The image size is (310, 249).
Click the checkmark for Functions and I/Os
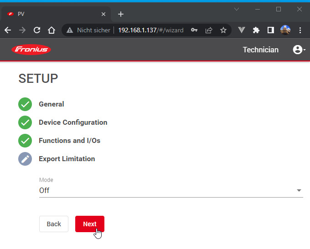click(x=25, y=141)
